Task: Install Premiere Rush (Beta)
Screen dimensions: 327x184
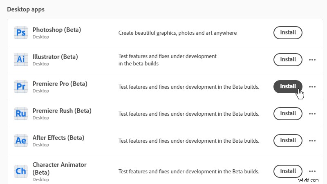Action: point(288,113)
